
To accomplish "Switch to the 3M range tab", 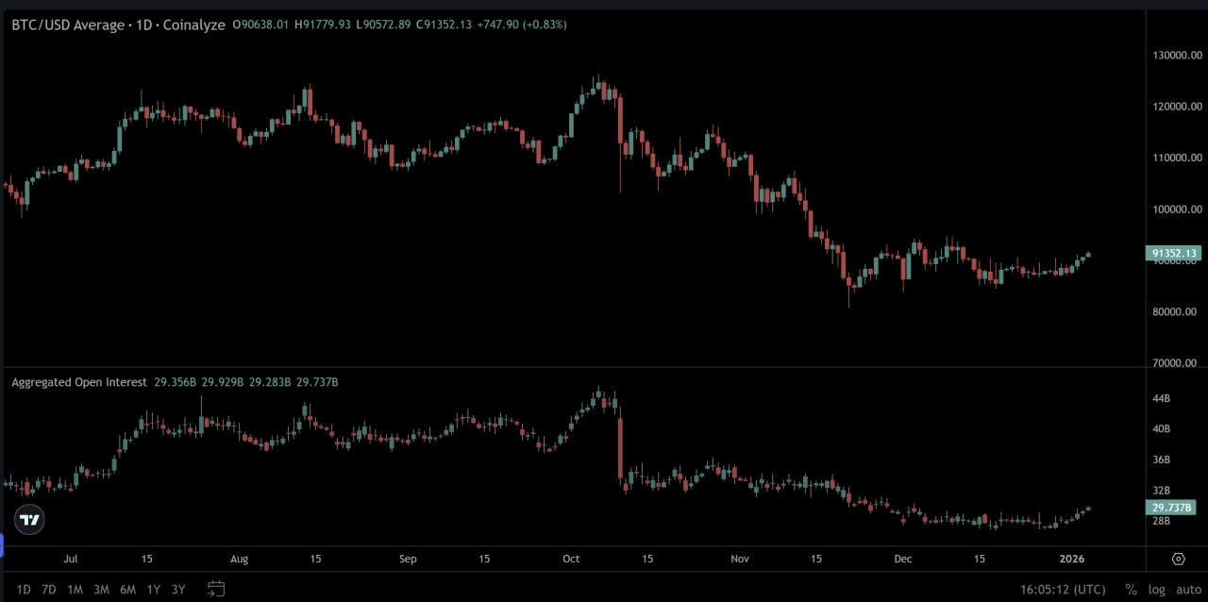I will pyautogui.click(x=101, y=589).
